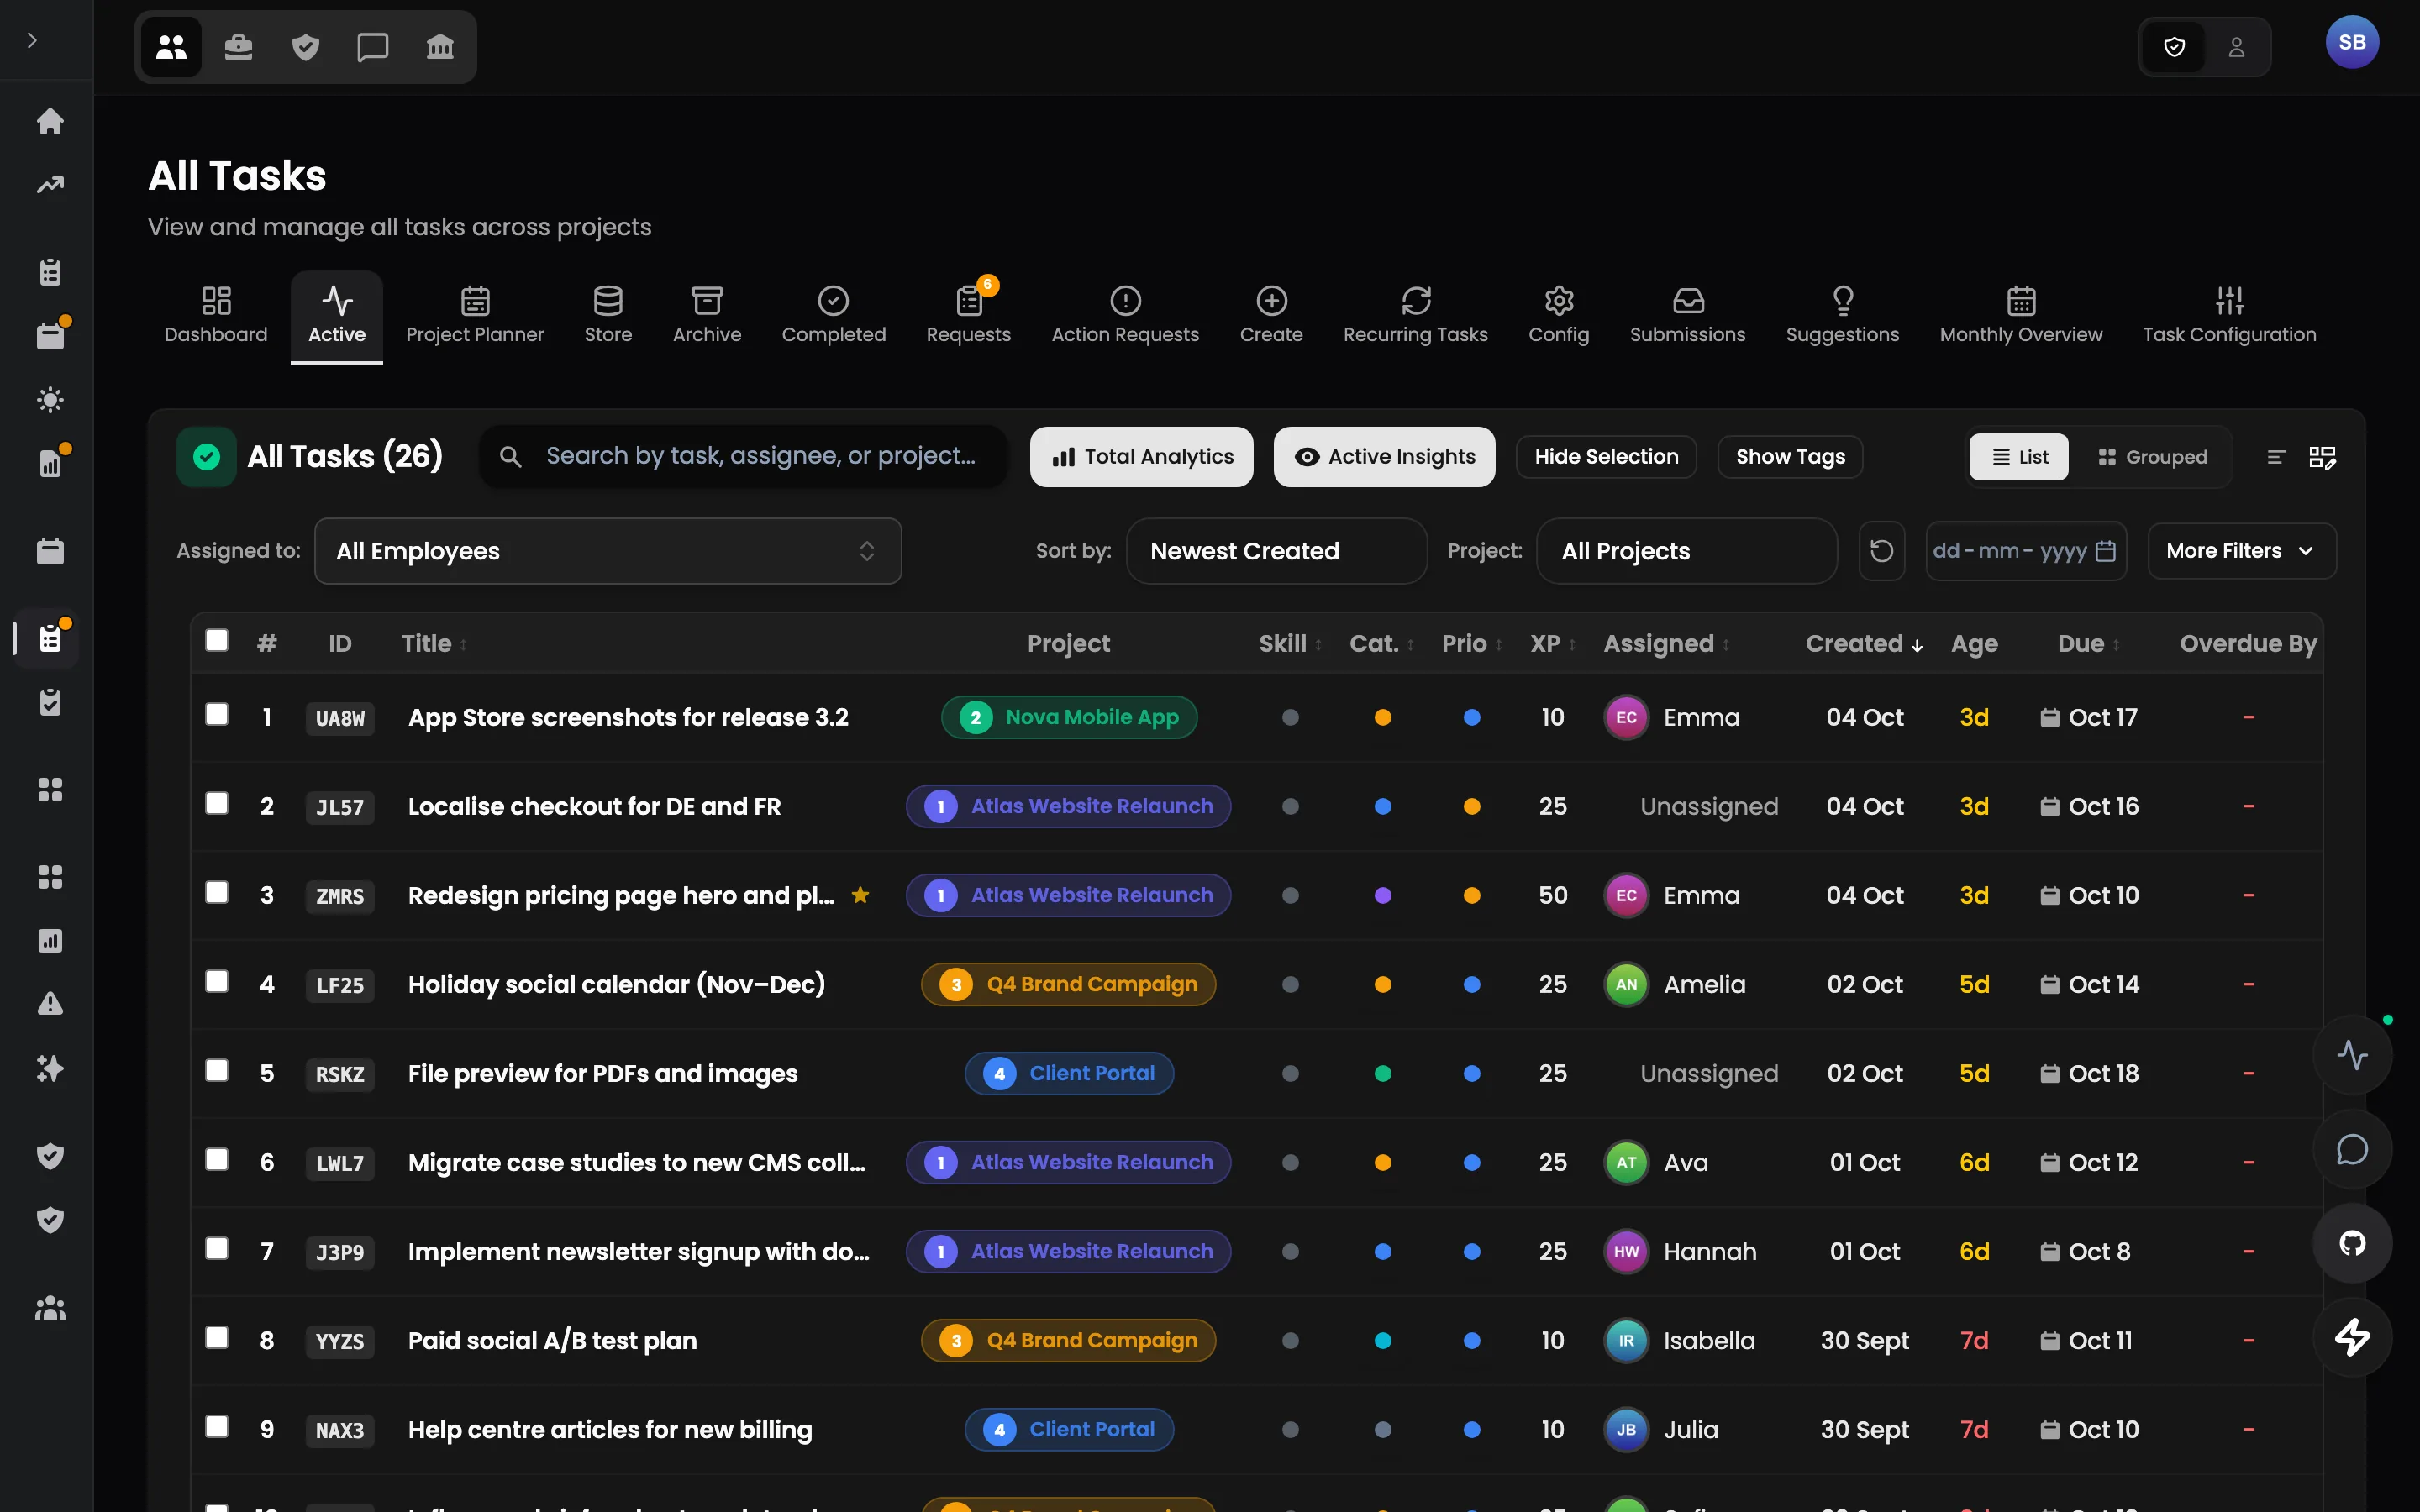2420x1512 pixels.
Task: Open the SB user avatar
Action: tap(2352, 42)
